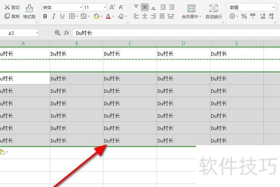Expand the Name Box dropdown arrow
The height and width of the screenshot is (187, 280).
pos(37,33)
